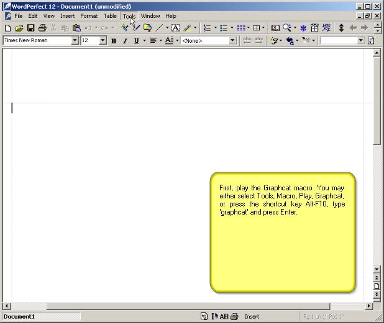
Task: Expand the <None> styles dropdown
Action: pos(232,40)
